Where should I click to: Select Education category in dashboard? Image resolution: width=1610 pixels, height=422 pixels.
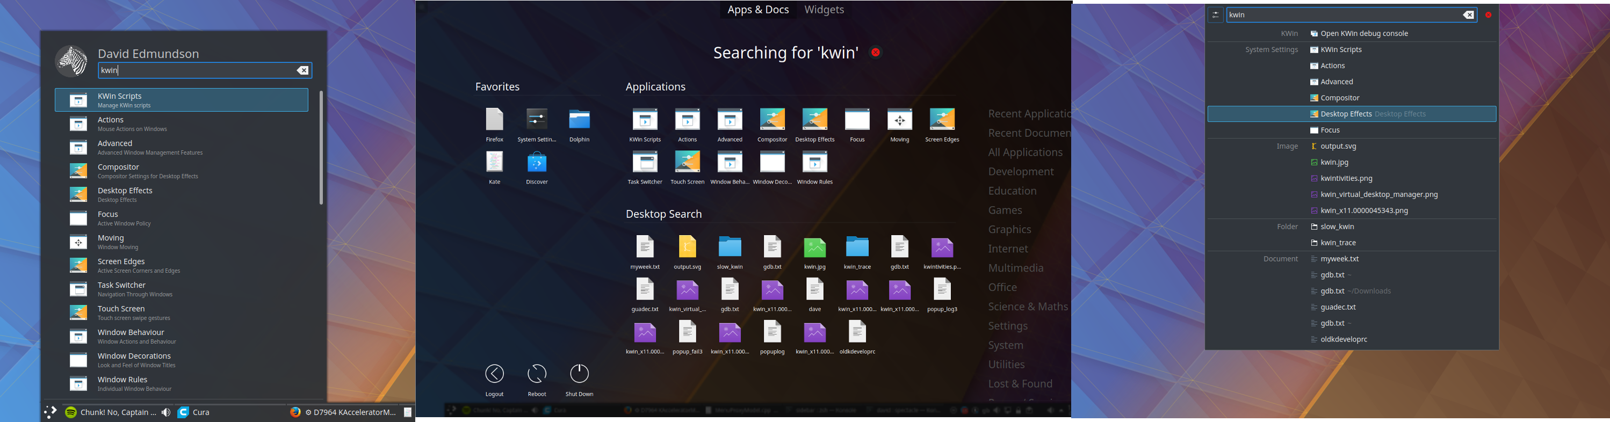pyautogui.click(x=1012, y=191)
